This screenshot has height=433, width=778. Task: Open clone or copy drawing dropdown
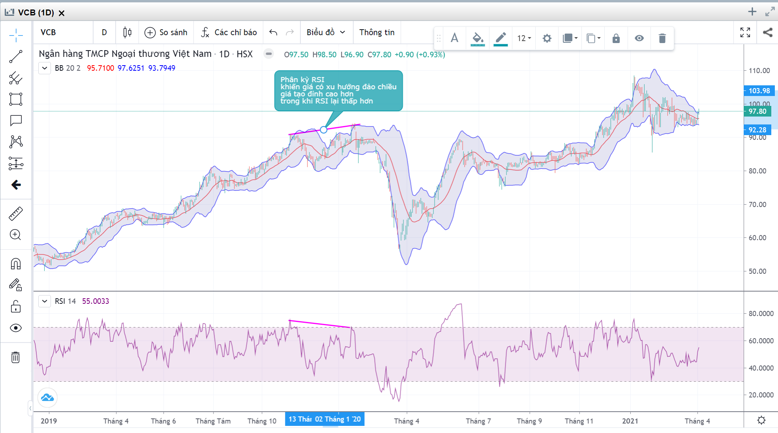593,38
